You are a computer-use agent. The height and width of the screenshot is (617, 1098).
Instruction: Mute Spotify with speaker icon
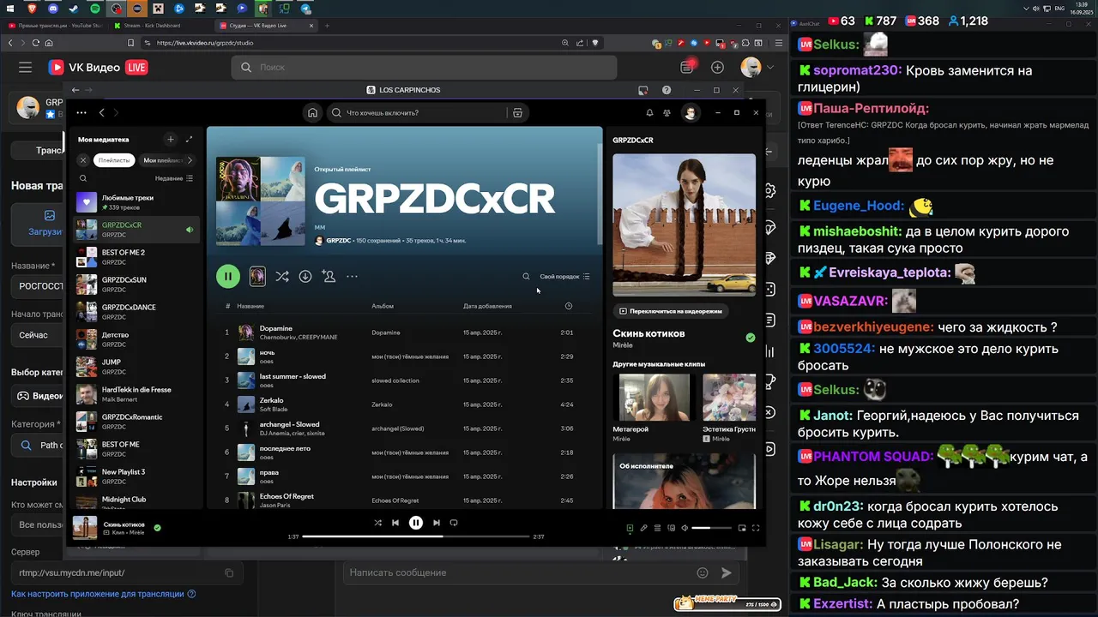(685, 528)
